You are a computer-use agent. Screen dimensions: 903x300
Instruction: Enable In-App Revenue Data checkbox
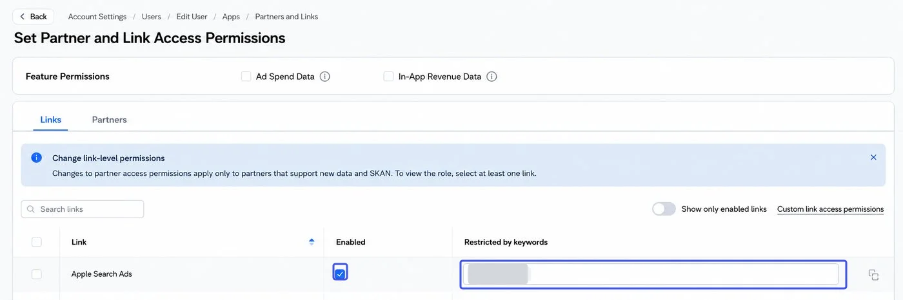point(388,77)
